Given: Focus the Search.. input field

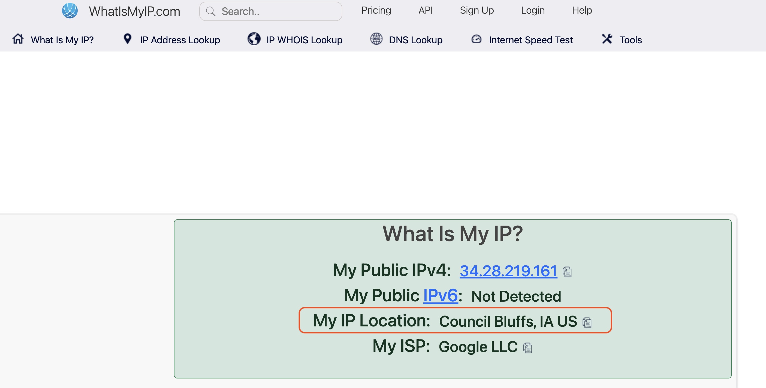Looking at the screenshot, I should [x=271, y=11].
